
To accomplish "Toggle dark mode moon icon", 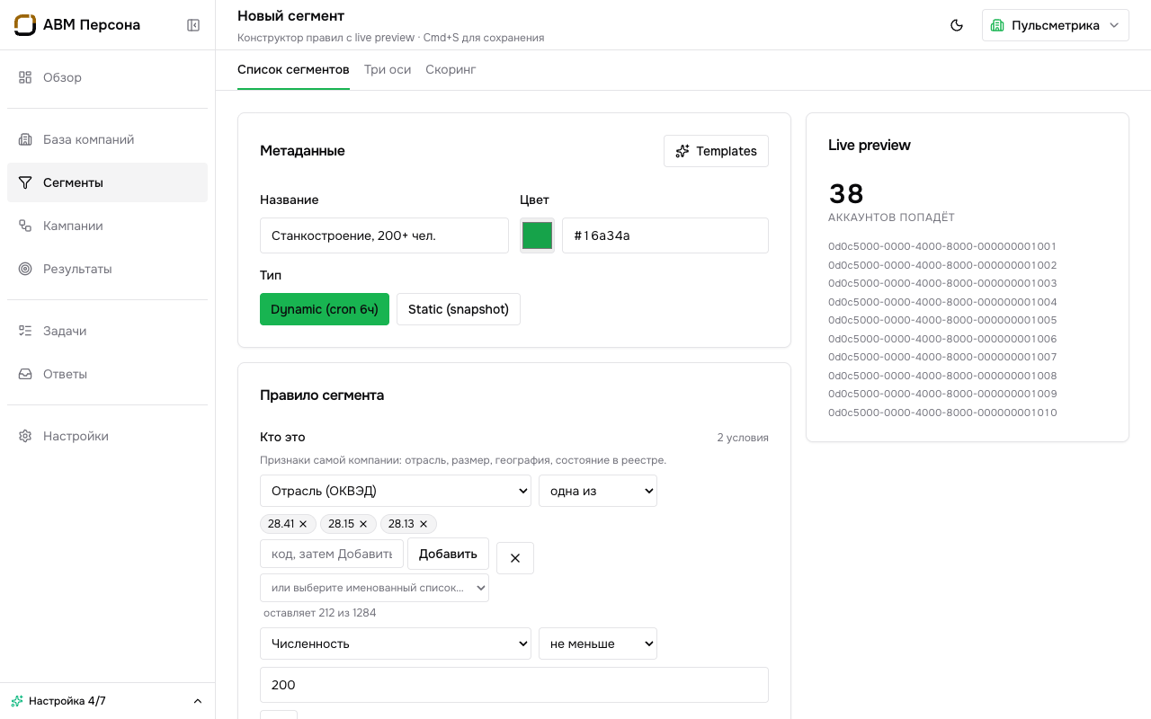I will click(x=957, y=25).
